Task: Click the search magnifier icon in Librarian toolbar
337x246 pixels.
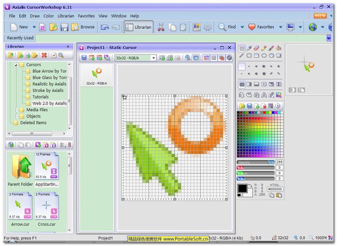Action: pyautogui.click(x=61, y=55)
